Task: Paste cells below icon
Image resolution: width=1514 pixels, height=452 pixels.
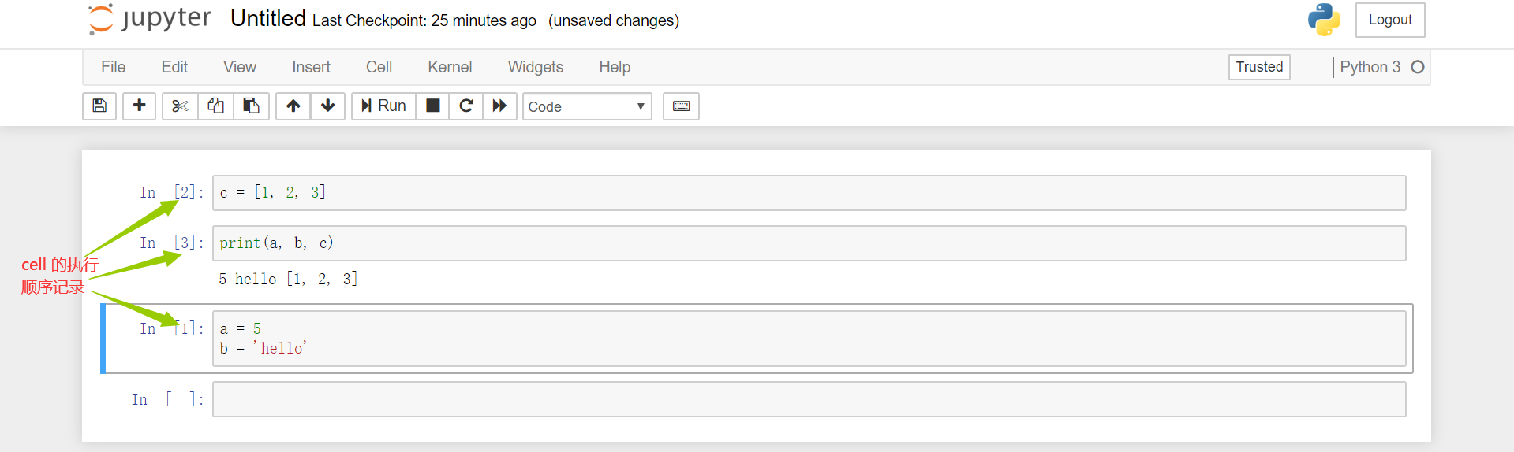Action: 251,106
